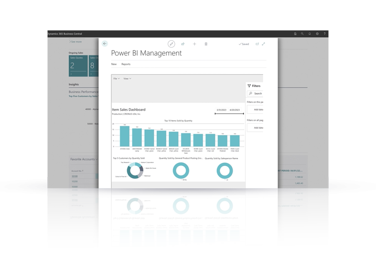
Task: Click Add data under Filters on all pages
Action: click(255, 128)
